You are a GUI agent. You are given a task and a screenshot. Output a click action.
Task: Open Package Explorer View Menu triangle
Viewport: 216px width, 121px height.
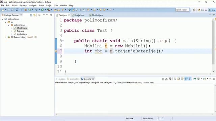coord(44,15)
